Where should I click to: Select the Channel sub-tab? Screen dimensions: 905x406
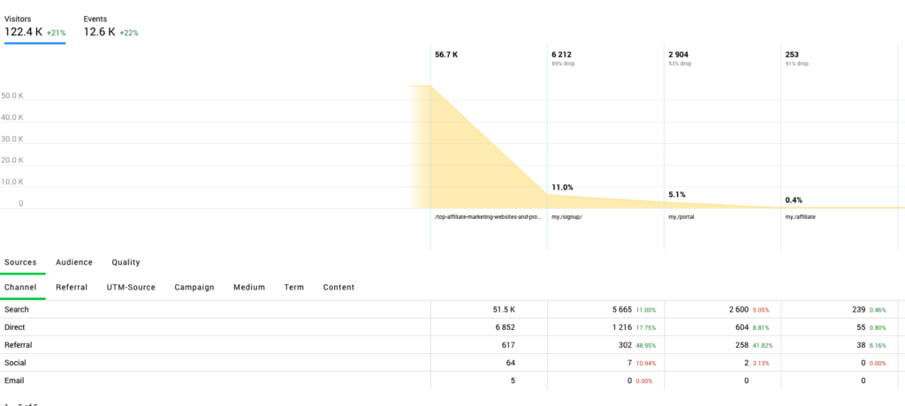pyautogui.click(x=21, y=287)
